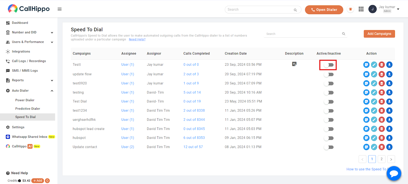
Task: Click the Add credits button
Action: pos(37,181)
